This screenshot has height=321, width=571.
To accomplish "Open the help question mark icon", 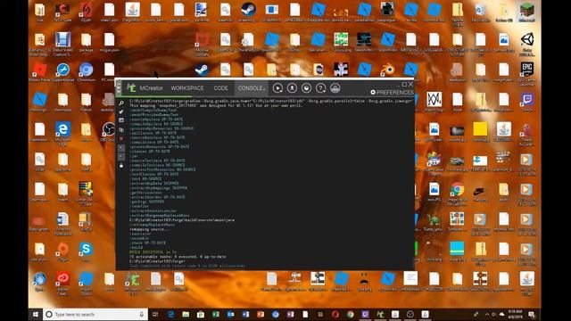I will coord(320,88).
